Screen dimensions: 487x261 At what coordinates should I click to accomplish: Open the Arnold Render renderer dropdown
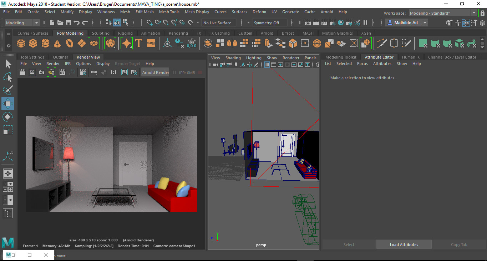156,72
